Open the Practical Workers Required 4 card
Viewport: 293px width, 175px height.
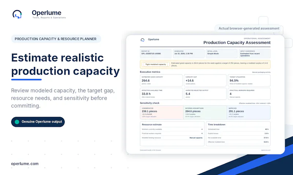click(x=249, y=94)
